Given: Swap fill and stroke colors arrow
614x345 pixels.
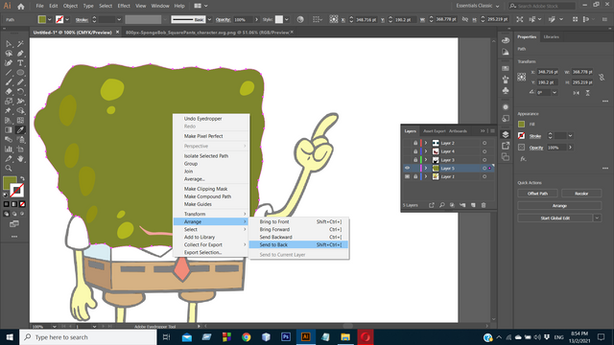Looking at the screenshot, I should pyautogui.click(x=22, y=179).
